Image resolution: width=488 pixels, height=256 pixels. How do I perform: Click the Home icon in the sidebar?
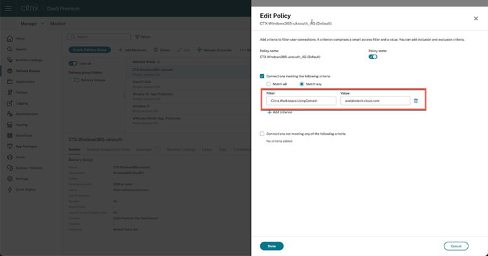coord(10,38)
